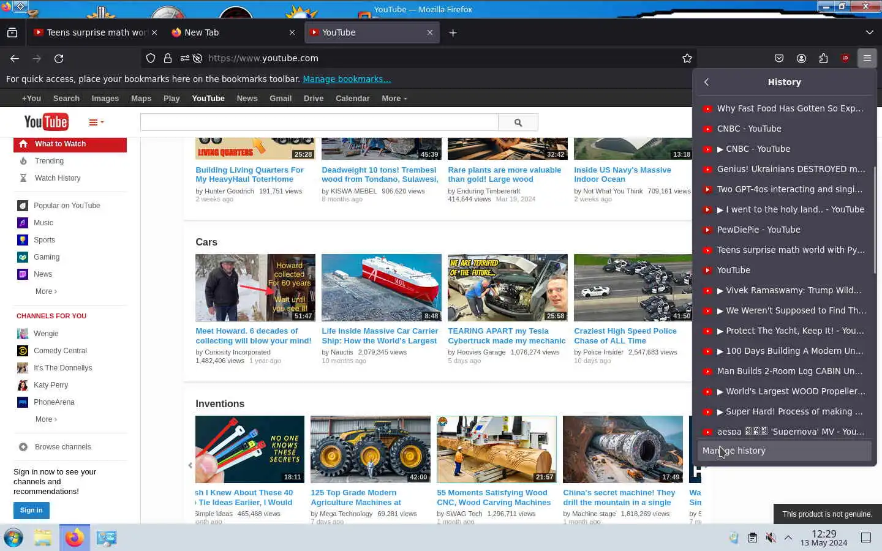
Task: Click the address bar URL
Action: [263, 58]
